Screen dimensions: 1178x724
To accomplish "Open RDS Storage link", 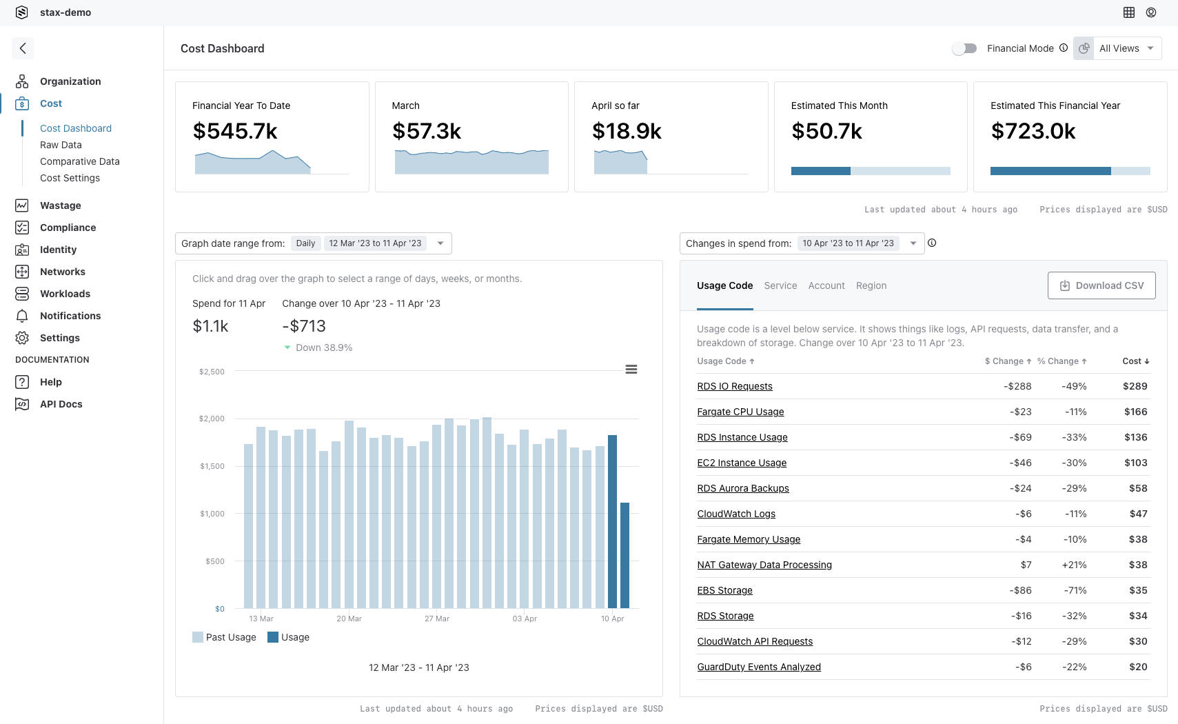I will click(725, 616).
